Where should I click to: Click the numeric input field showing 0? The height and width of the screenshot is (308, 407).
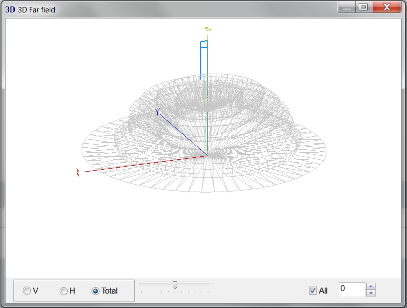tap(352, 289)
